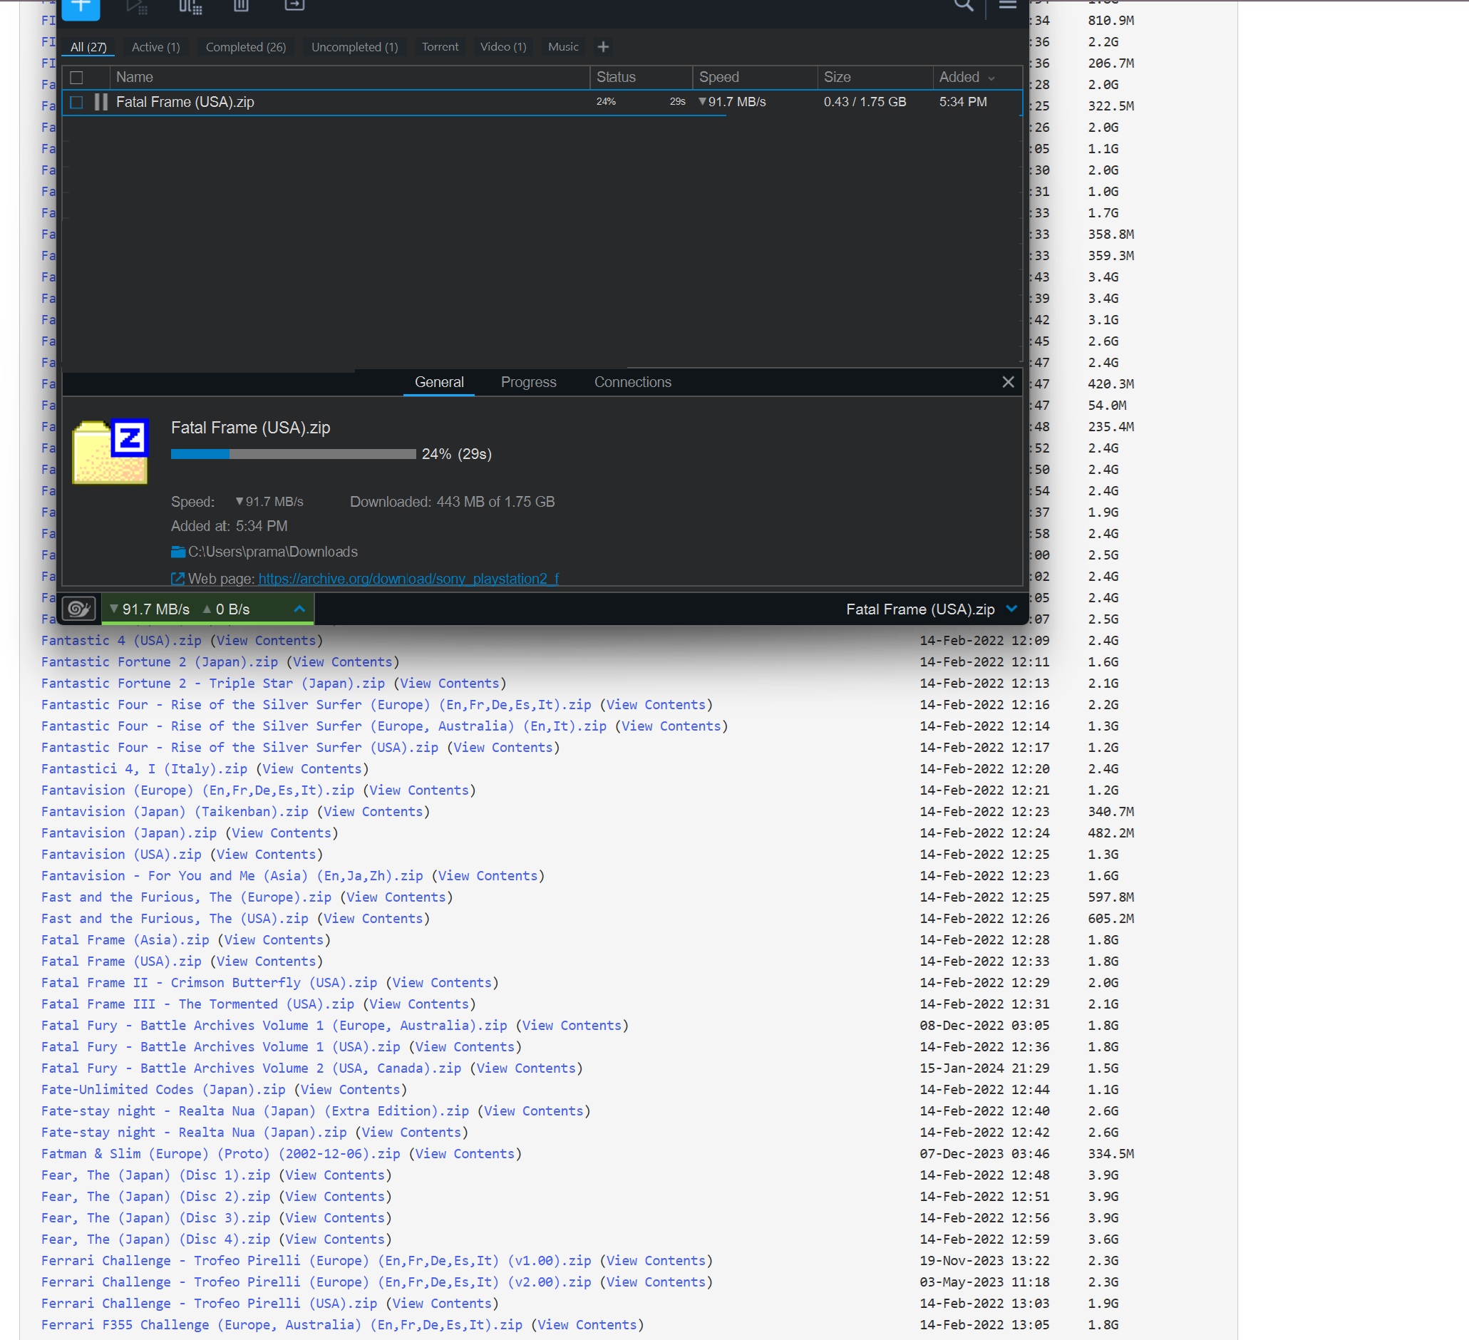This screenshot has height=1340, width=1469.
Task: Click the delete trash icon in toolbar
Action: point(241,6)
